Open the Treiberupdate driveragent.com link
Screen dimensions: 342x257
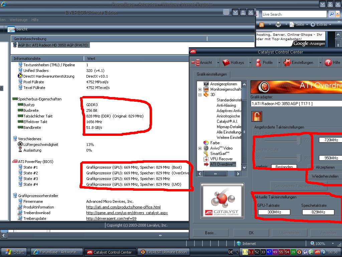(111, 218)
